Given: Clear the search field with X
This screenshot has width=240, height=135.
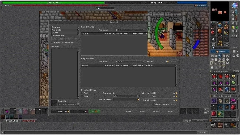Looking at the screenshot, I should [78, 104].
